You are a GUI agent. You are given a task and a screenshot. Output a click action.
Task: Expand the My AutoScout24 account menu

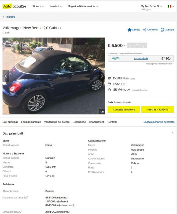pos(151,6)
